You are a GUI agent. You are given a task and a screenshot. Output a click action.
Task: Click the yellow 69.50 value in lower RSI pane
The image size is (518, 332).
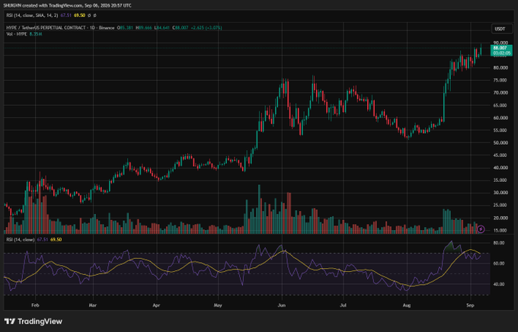click(x=56, y=240)
